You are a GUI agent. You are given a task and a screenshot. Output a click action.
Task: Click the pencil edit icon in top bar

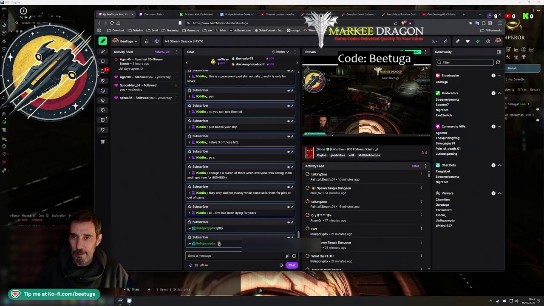click(x=445, y=41)
